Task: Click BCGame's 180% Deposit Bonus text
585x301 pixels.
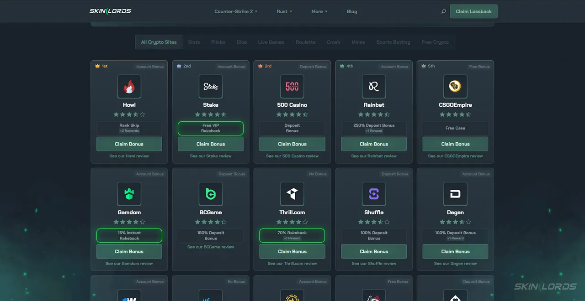Action: click(211, 235)
